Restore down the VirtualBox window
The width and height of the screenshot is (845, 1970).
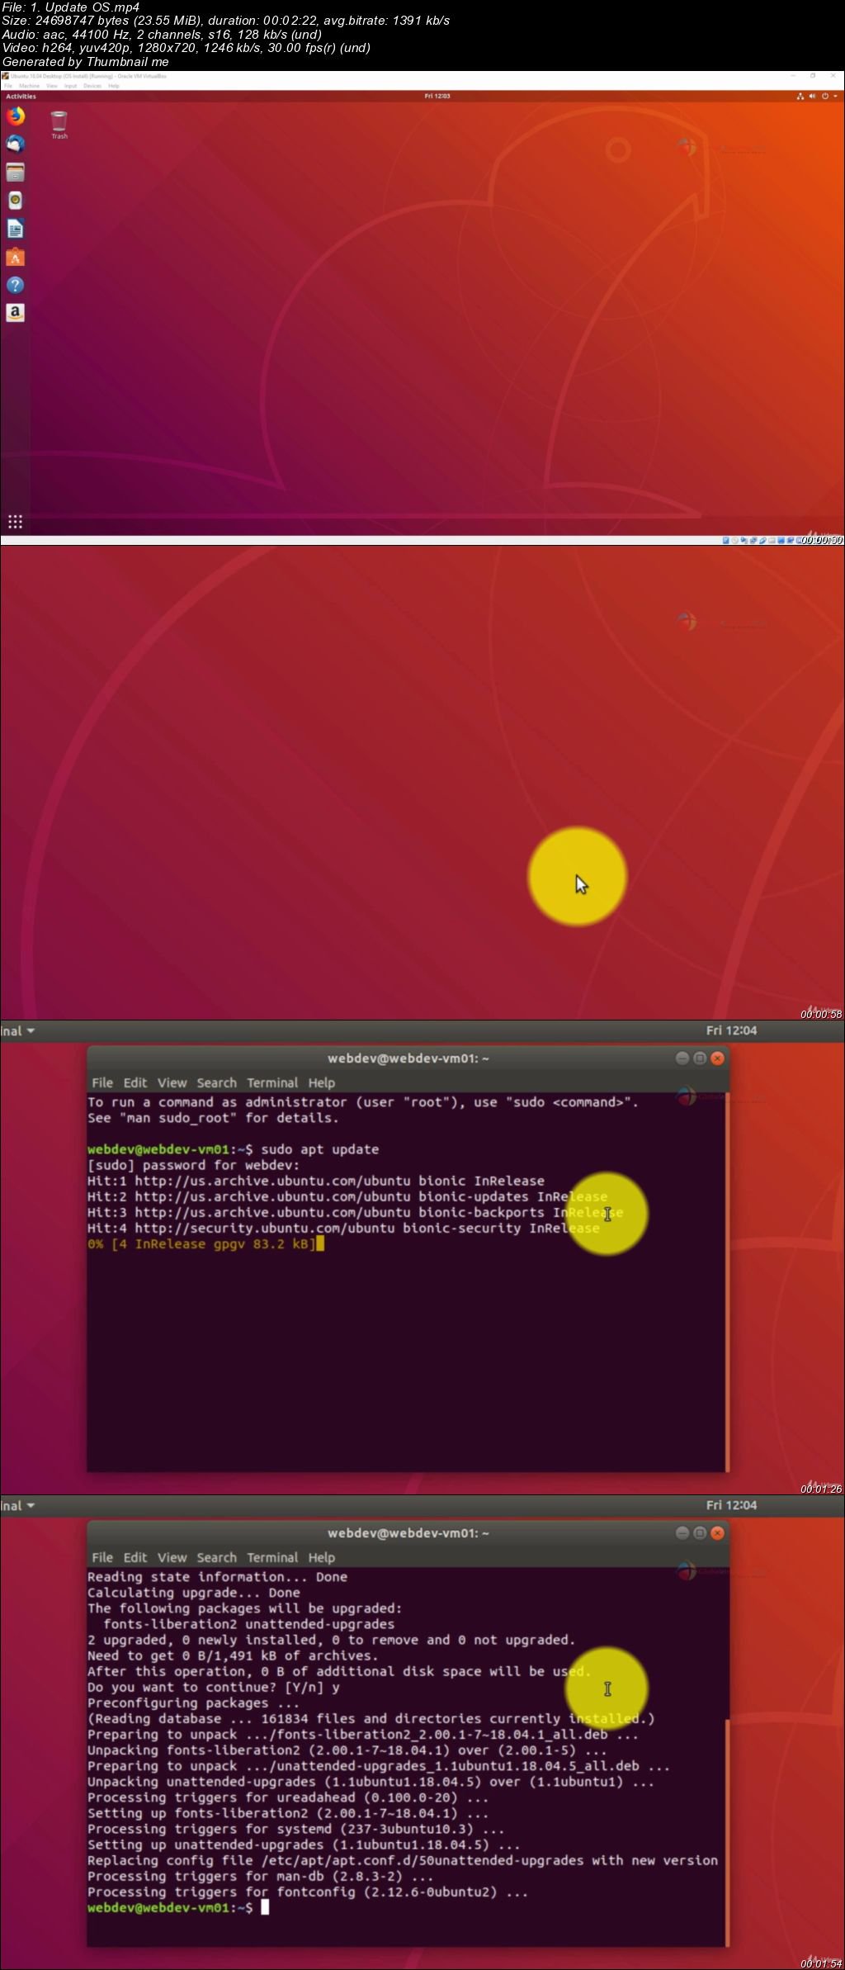tap(813, 75)
